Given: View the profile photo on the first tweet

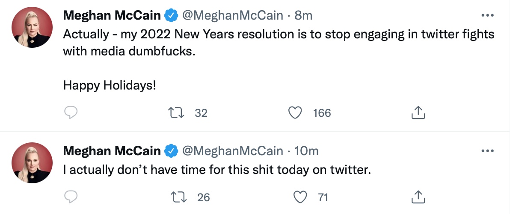Looking at the screenshot, I should 32,28.
